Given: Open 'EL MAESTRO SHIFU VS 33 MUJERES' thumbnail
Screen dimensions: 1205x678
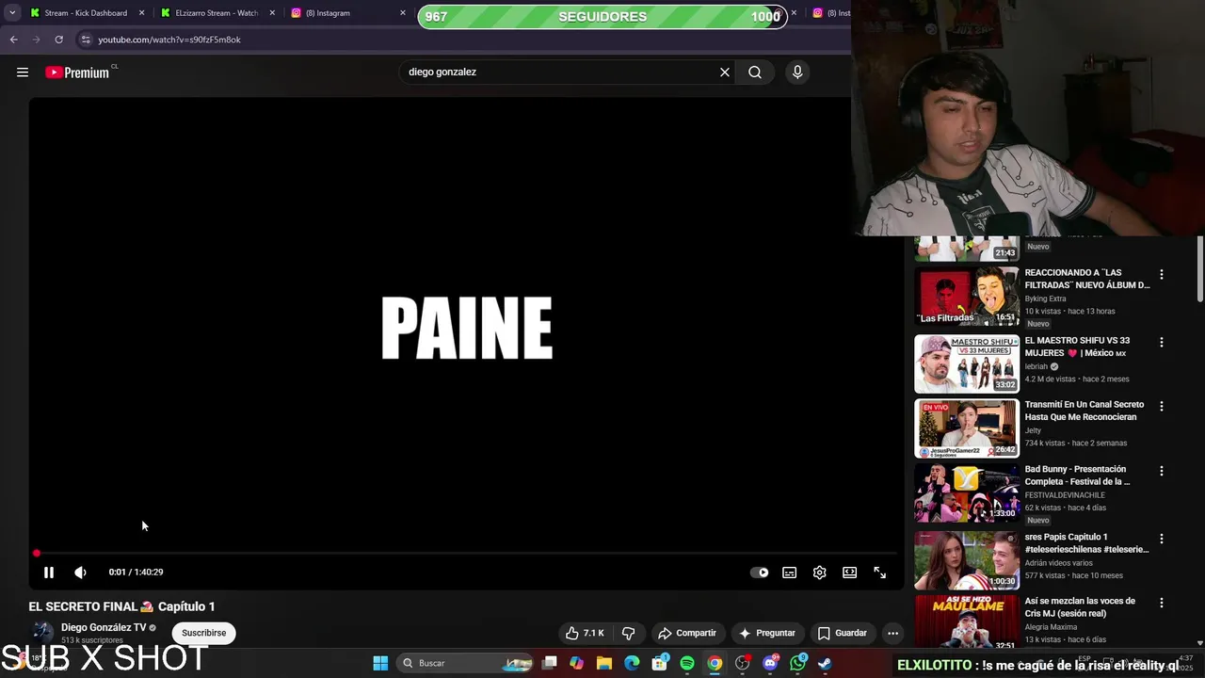Looking at the screenshot, I should (x=967, y=363).
